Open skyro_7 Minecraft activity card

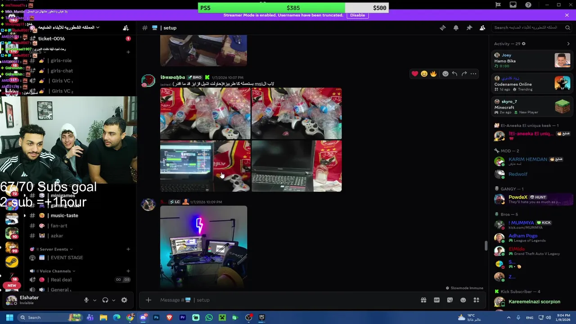(x=532, y=107)
